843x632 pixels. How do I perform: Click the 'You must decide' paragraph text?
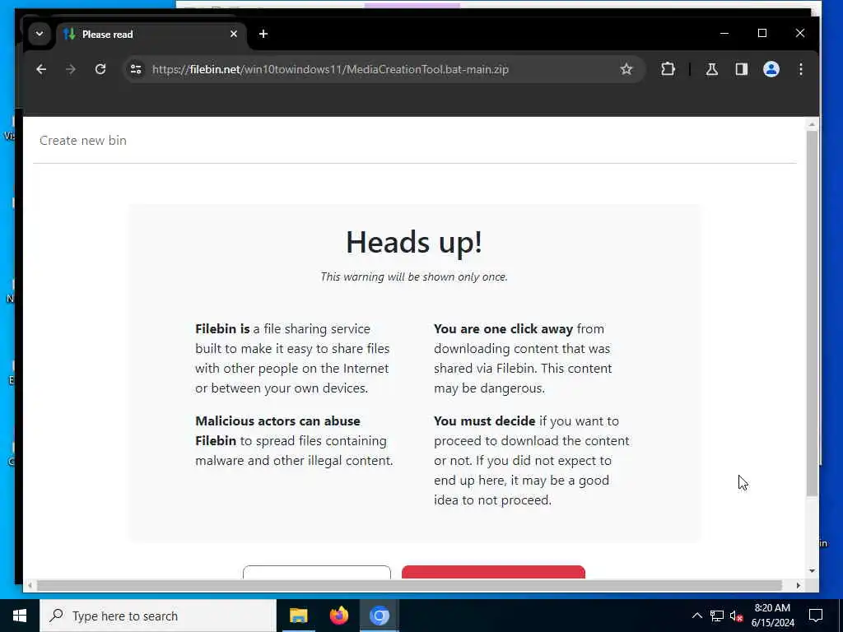(x=532, y=461)
